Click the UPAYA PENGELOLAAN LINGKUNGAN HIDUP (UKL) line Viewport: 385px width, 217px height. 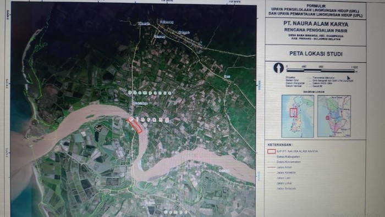point(315,10)
